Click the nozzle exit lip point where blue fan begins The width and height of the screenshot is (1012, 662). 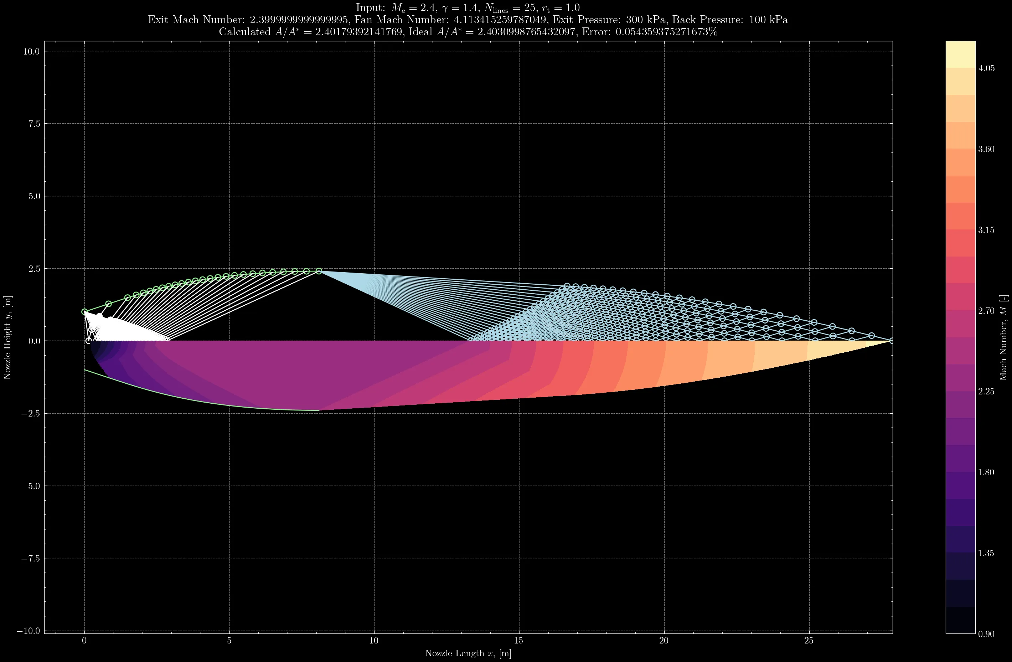(319, 271)
